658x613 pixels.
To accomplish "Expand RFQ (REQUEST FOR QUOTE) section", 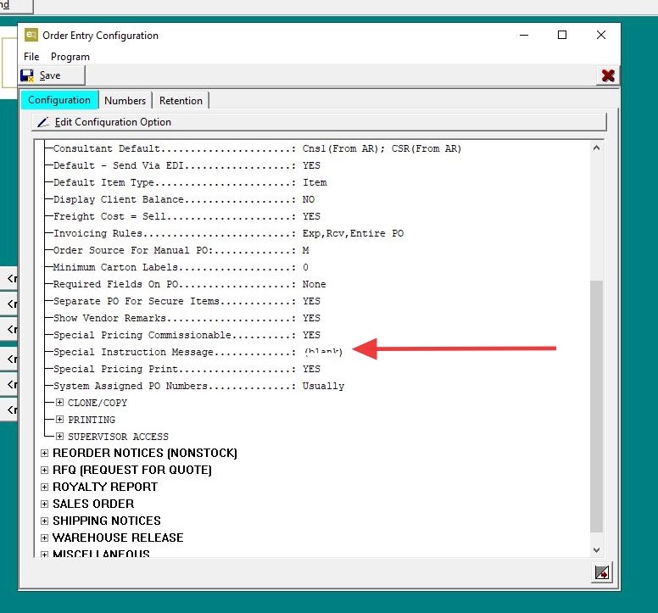I will point(44,470).
